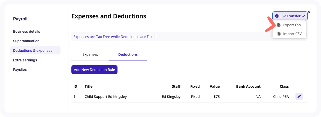
Task: Close the payroll dialog with the X
Action: click(x=309, y=12)
